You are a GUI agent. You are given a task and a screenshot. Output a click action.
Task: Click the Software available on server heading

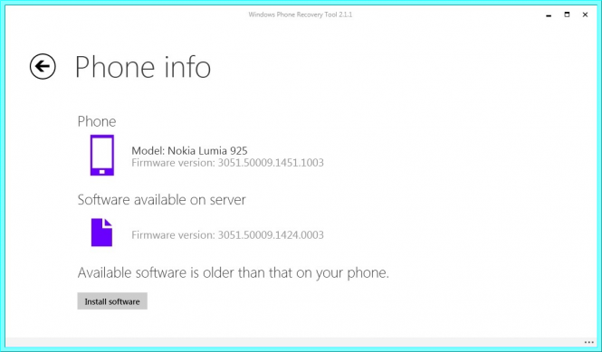162,200
